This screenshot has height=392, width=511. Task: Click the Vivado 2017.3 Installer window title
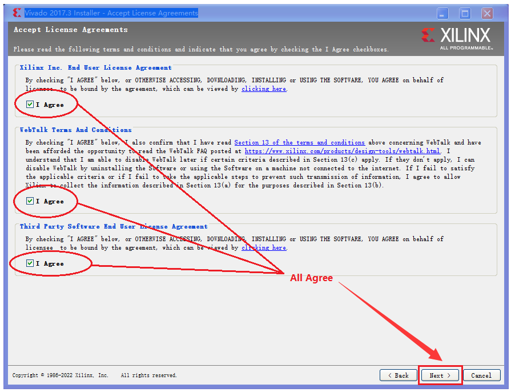click(111, 13)
